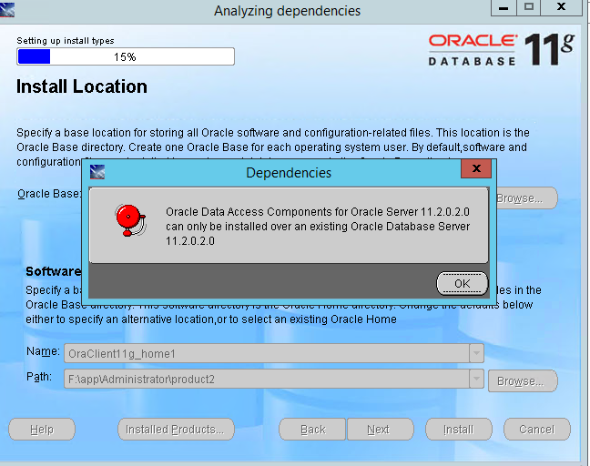
Task: Cancel the Oracle installation
Action: click(x=537, y=430)
